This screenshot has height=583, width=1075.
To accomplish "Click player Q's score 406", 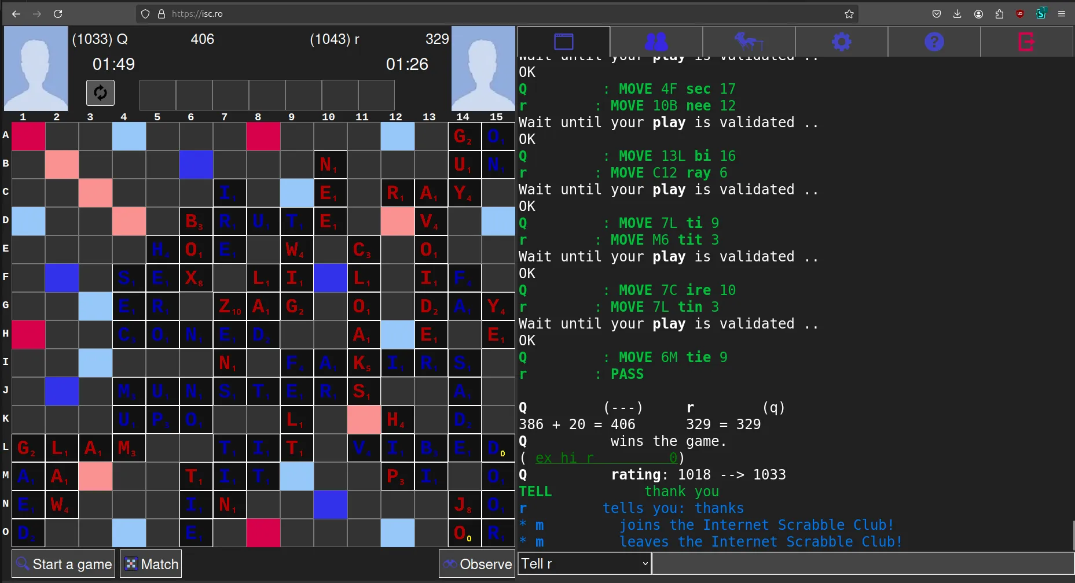I will [x=202, y=39].
